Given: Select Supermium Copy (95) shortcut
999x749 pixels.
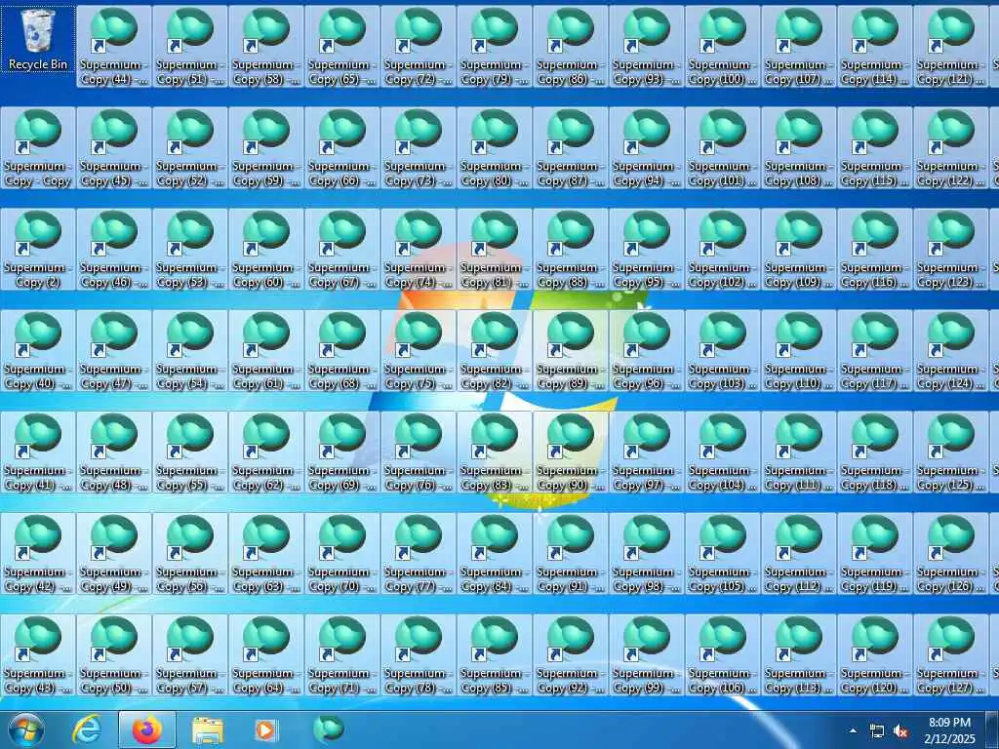Looking at the screenshot, I should (x=647, y=249).
